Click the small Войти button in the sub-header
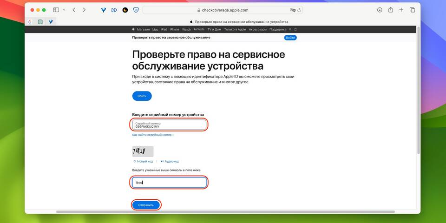Screen dimensions: 446x223 [290, 38]
